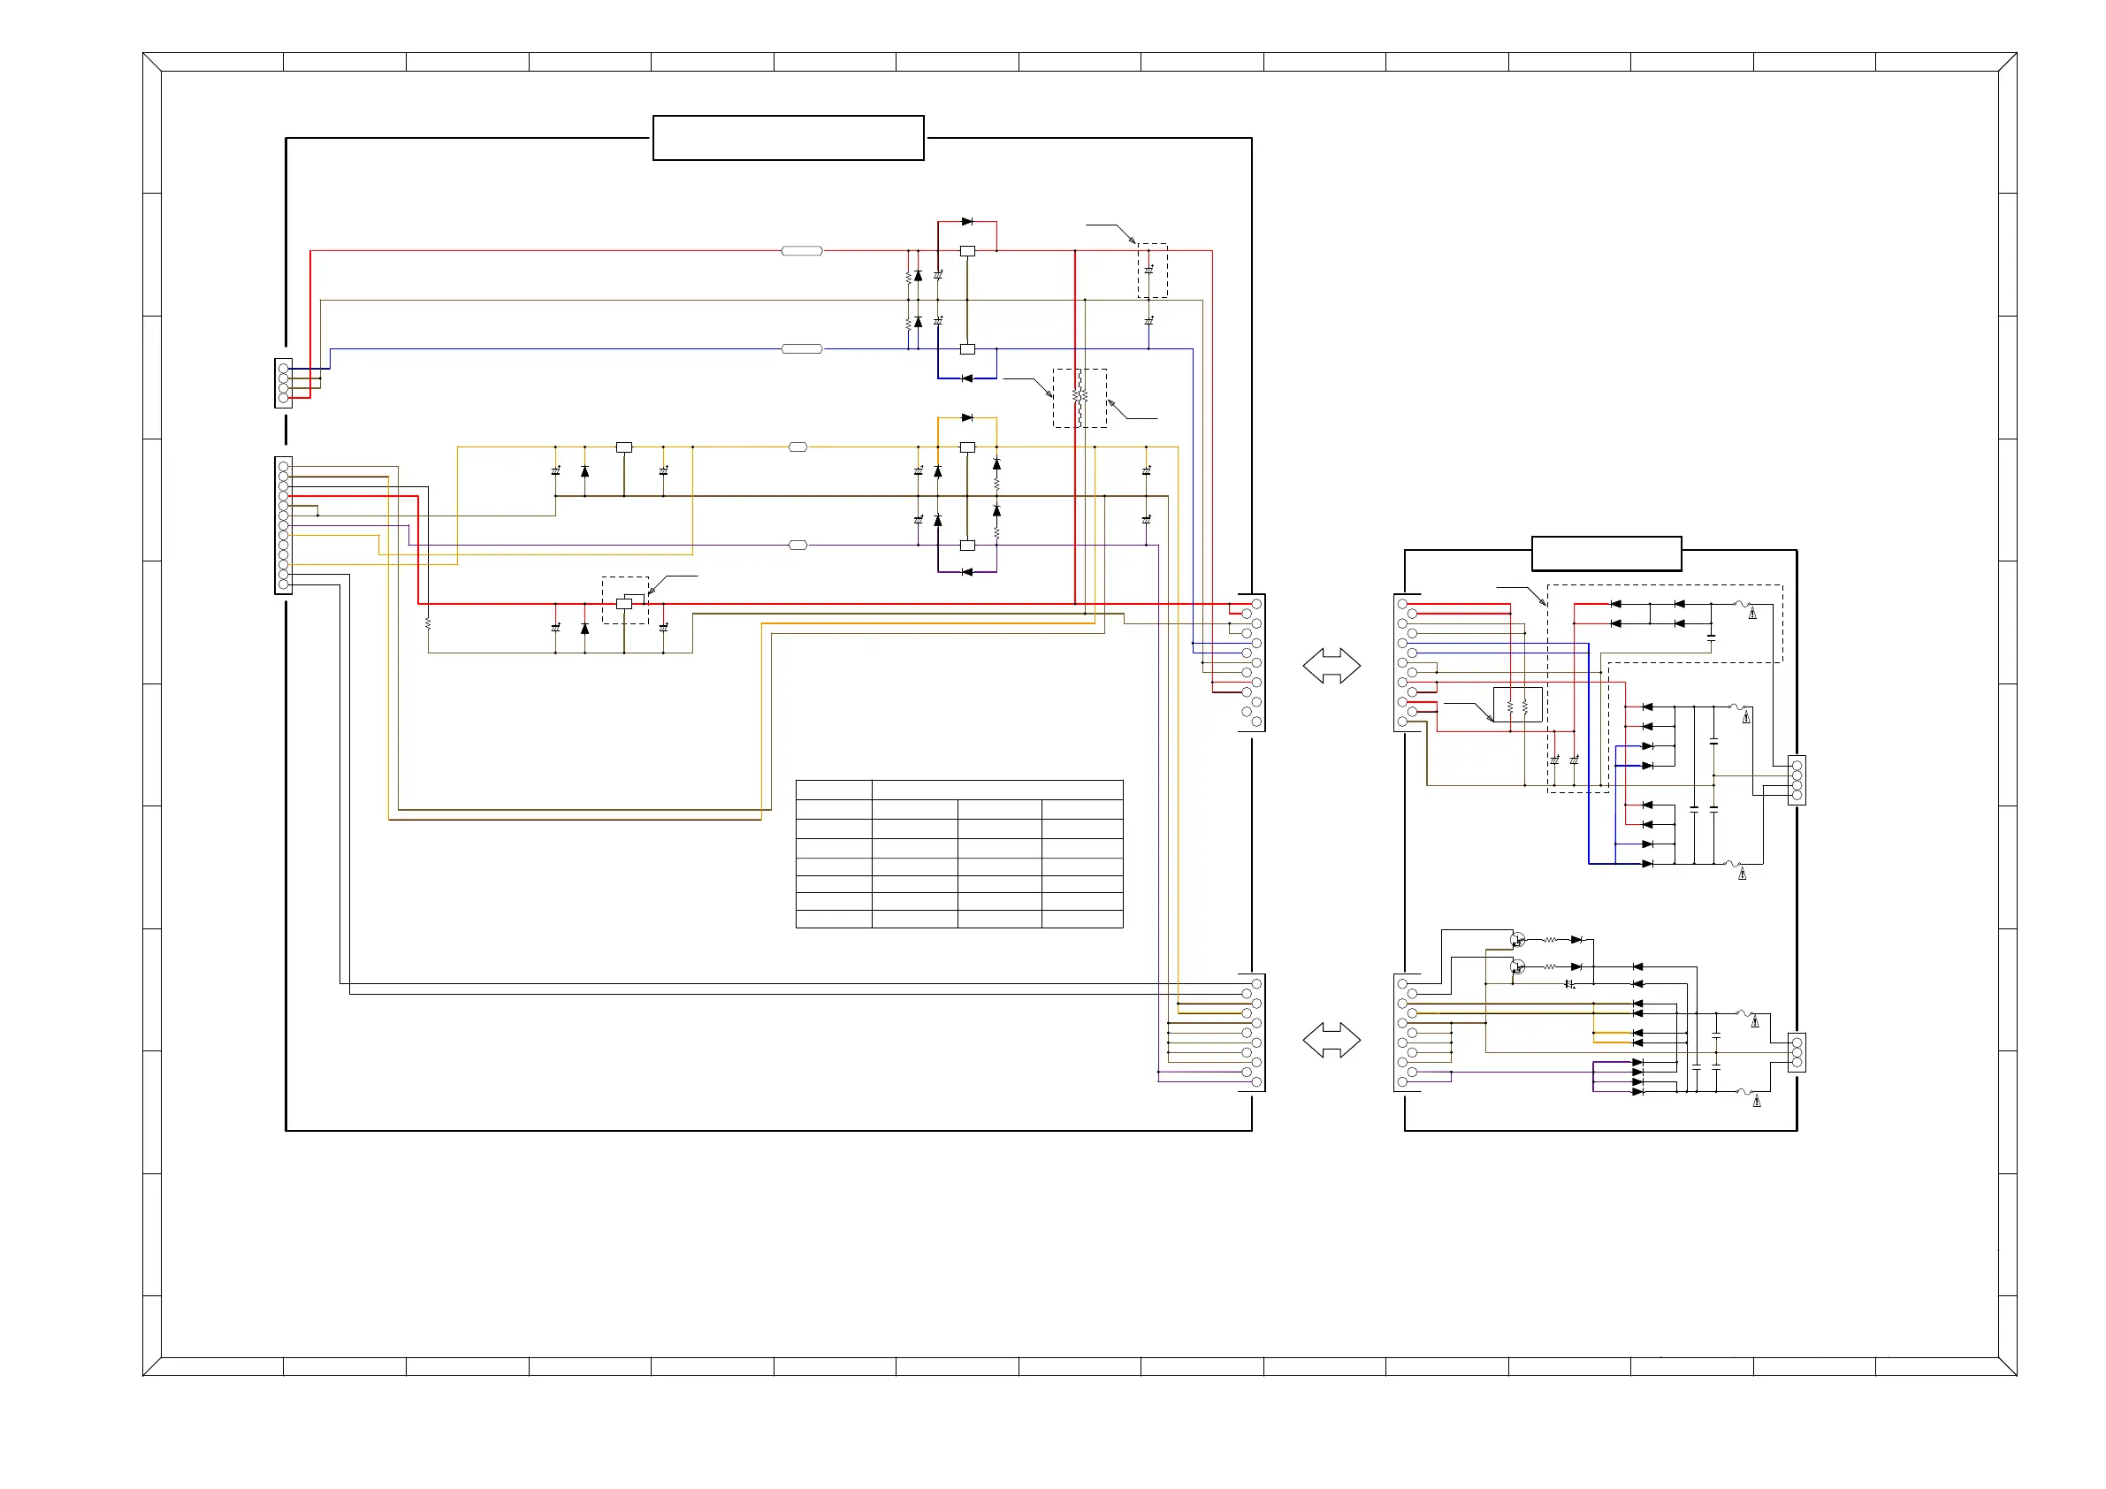Select the long oval component on red wire
Screen dimensions: 2106x1489
(802, 250)
